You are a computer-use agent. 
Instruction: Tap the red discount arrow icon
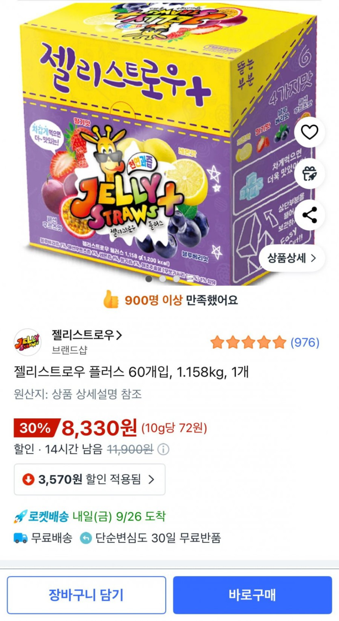pos(28,479)
